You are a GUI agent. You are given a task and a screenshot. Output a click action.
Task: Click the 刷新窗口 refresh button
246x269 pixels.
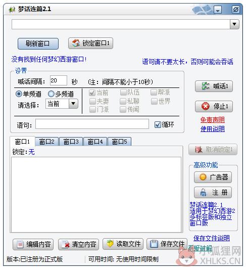(x=38, y=44)
